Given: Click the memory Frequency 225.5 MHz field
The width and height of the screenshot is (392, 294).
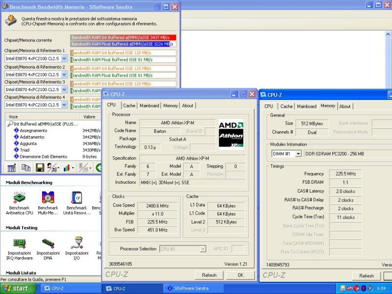Looking at the screenshot, I should (345, 174).
